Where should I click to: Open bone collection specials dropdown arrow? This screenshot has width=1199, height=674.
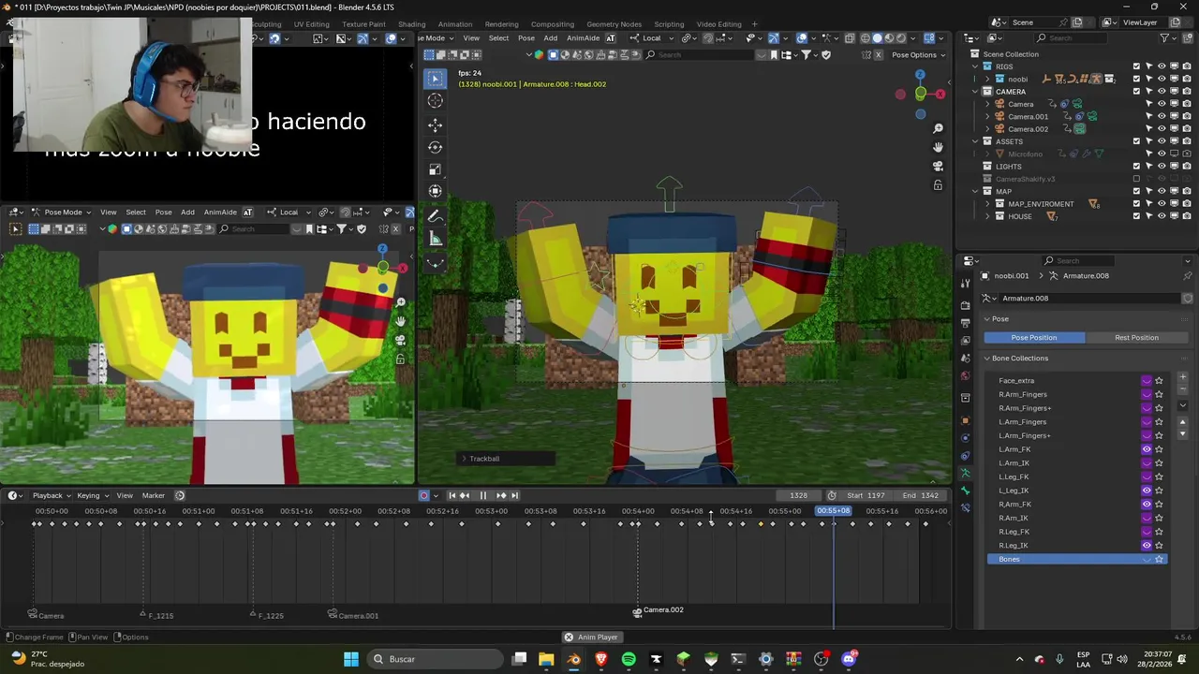pyautogui.click(x=1182, y=405)
